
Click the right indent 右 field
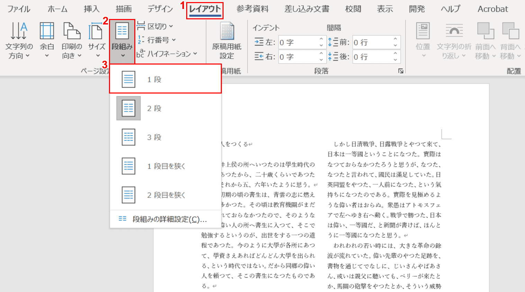coord(298,57)
